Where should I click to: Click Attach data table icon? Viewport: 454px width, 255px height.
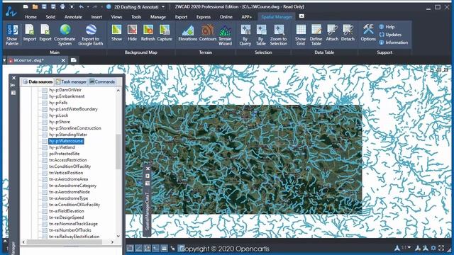[332, 33]
